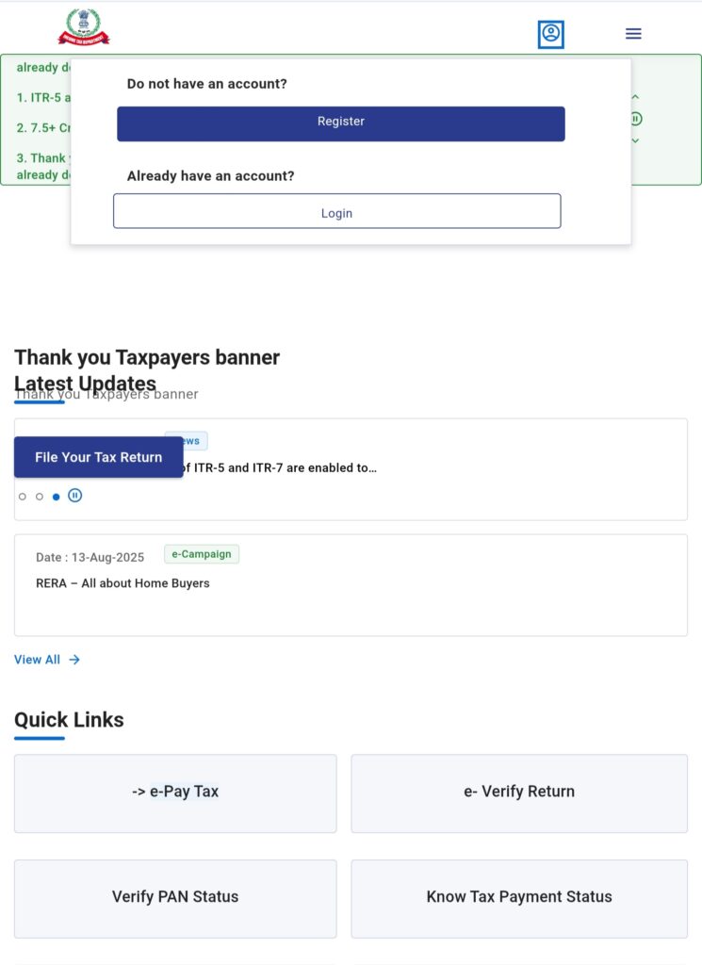702x965 pixels.
Task: Advance the banner with the down chevron
Action: click(x=635, y=140)
